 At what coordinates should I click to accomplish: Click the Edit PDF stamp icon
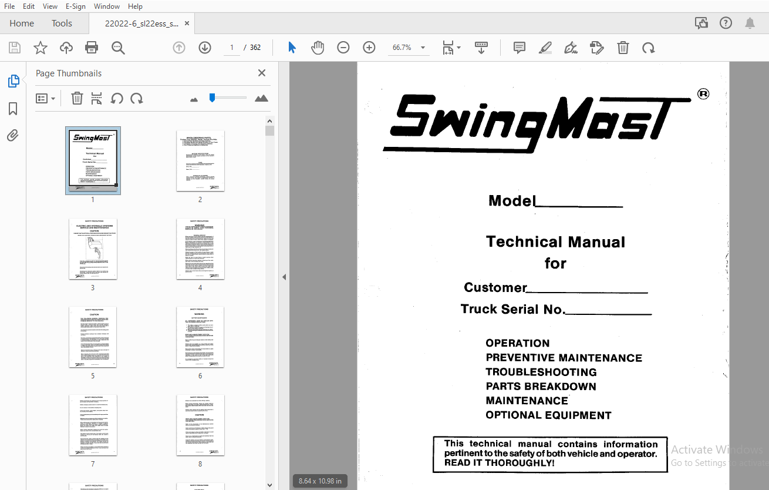[x=596, y=48]
